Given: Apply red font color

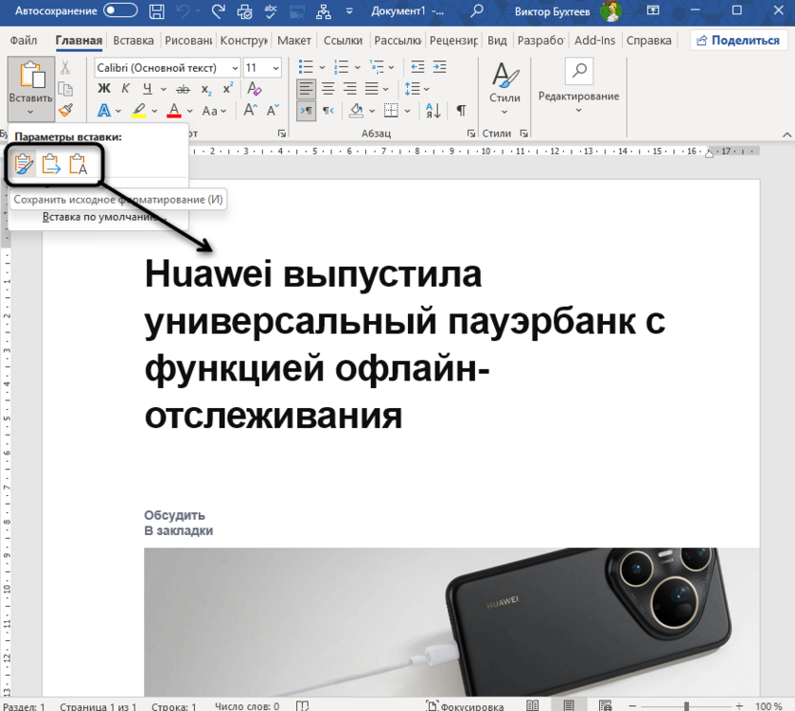Looking at the screenshot, I should click(175, 111).
